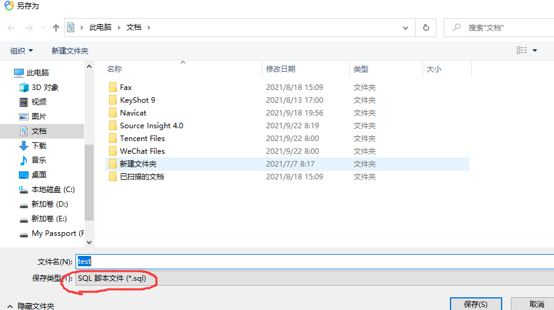554x310 pixels.
Task: Go back with the left arrow
Action: tap(11, 28)
